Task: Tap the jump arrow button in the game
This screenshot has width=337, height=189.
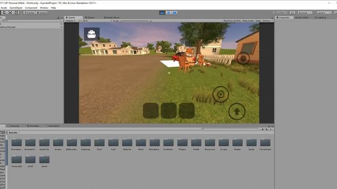Action: pyautogui.click(x=237, y=111)
